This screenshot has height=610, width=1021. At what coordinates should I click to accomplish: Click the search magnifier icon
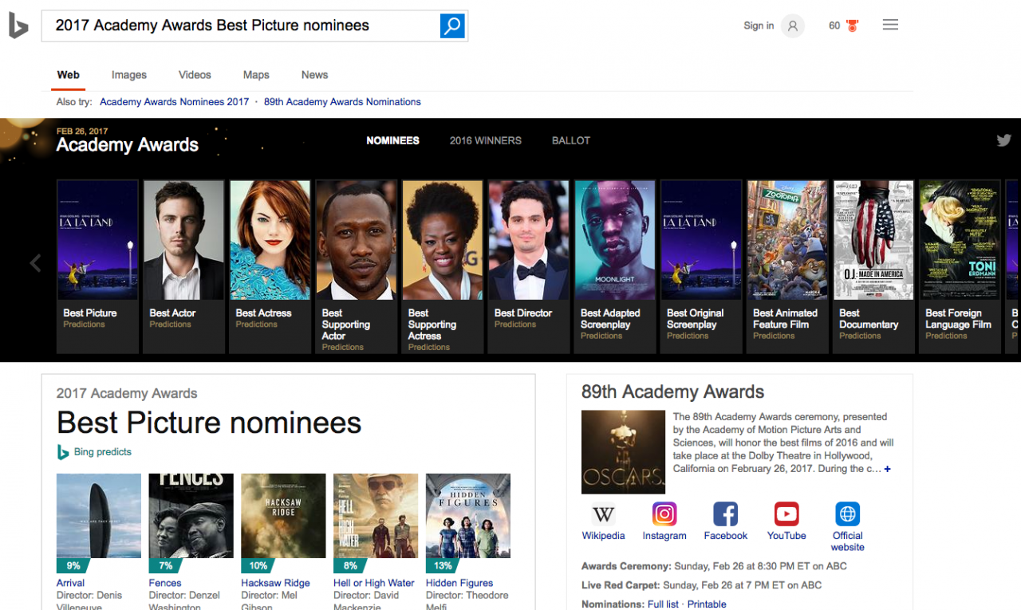click(452, 26)
